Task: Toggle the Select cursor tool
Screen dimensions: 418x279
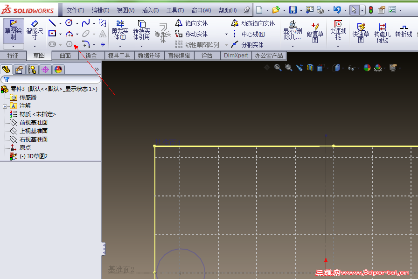Action: [354, 10]
